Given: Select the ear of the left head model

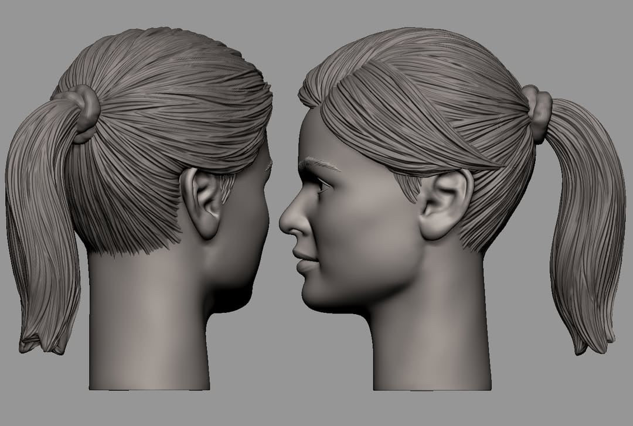Looking at the screenshot, I should [x=203, y=202].
